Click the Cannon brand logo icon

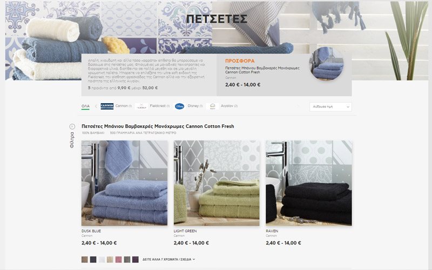click(x=107, y=106)
